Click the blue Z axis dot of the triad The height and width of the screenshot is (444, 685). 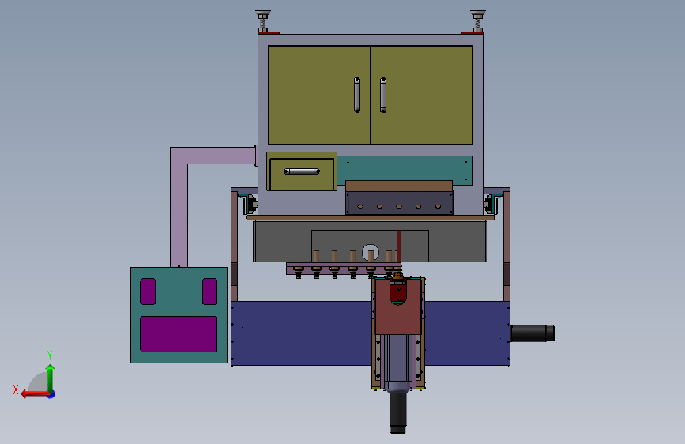click(x=51, y=394)
